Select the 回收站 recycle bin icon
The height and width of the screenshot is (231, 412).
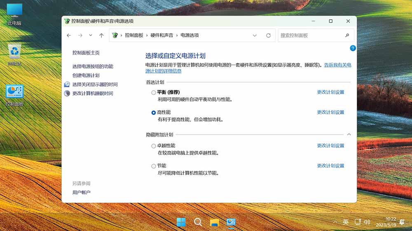click(x=14, y=55)
